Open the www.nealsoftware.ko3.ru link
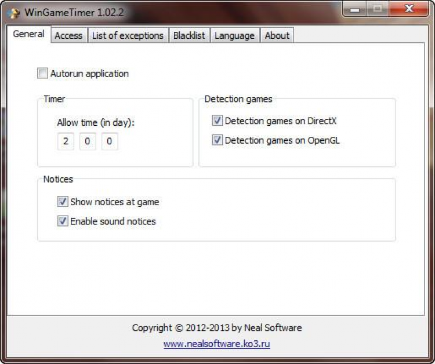Viewport: 435px width, 364px height. (217, 344)
